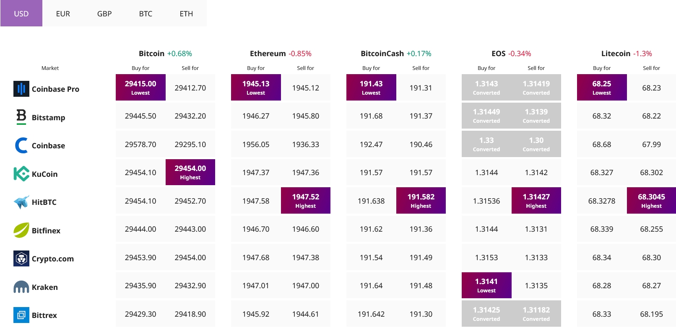
Task: Open the Bitfinex market name
Action: (46, 231)
